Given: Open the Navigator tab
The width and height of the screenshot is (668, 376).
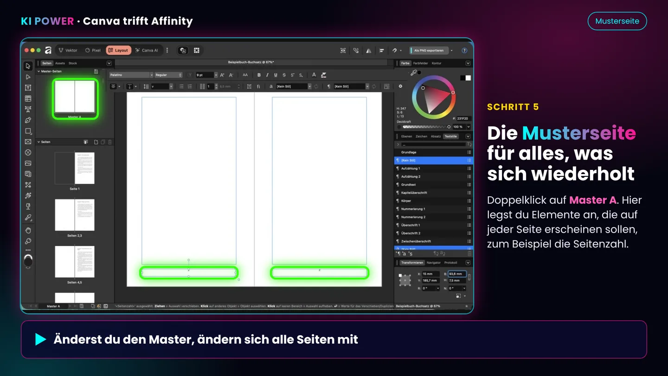Looking at the screenshot, I should pos(434,263).
